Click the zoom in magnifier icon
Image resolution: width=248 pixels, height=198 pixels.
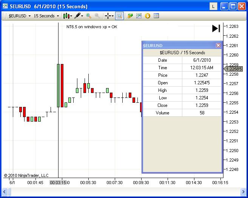(89, 16)
